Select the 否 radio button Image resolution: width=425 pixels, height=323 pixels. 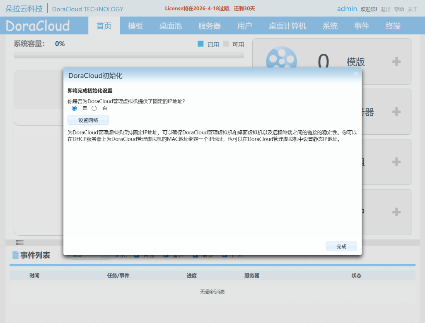pyautogui.click(x=94, y=108)
